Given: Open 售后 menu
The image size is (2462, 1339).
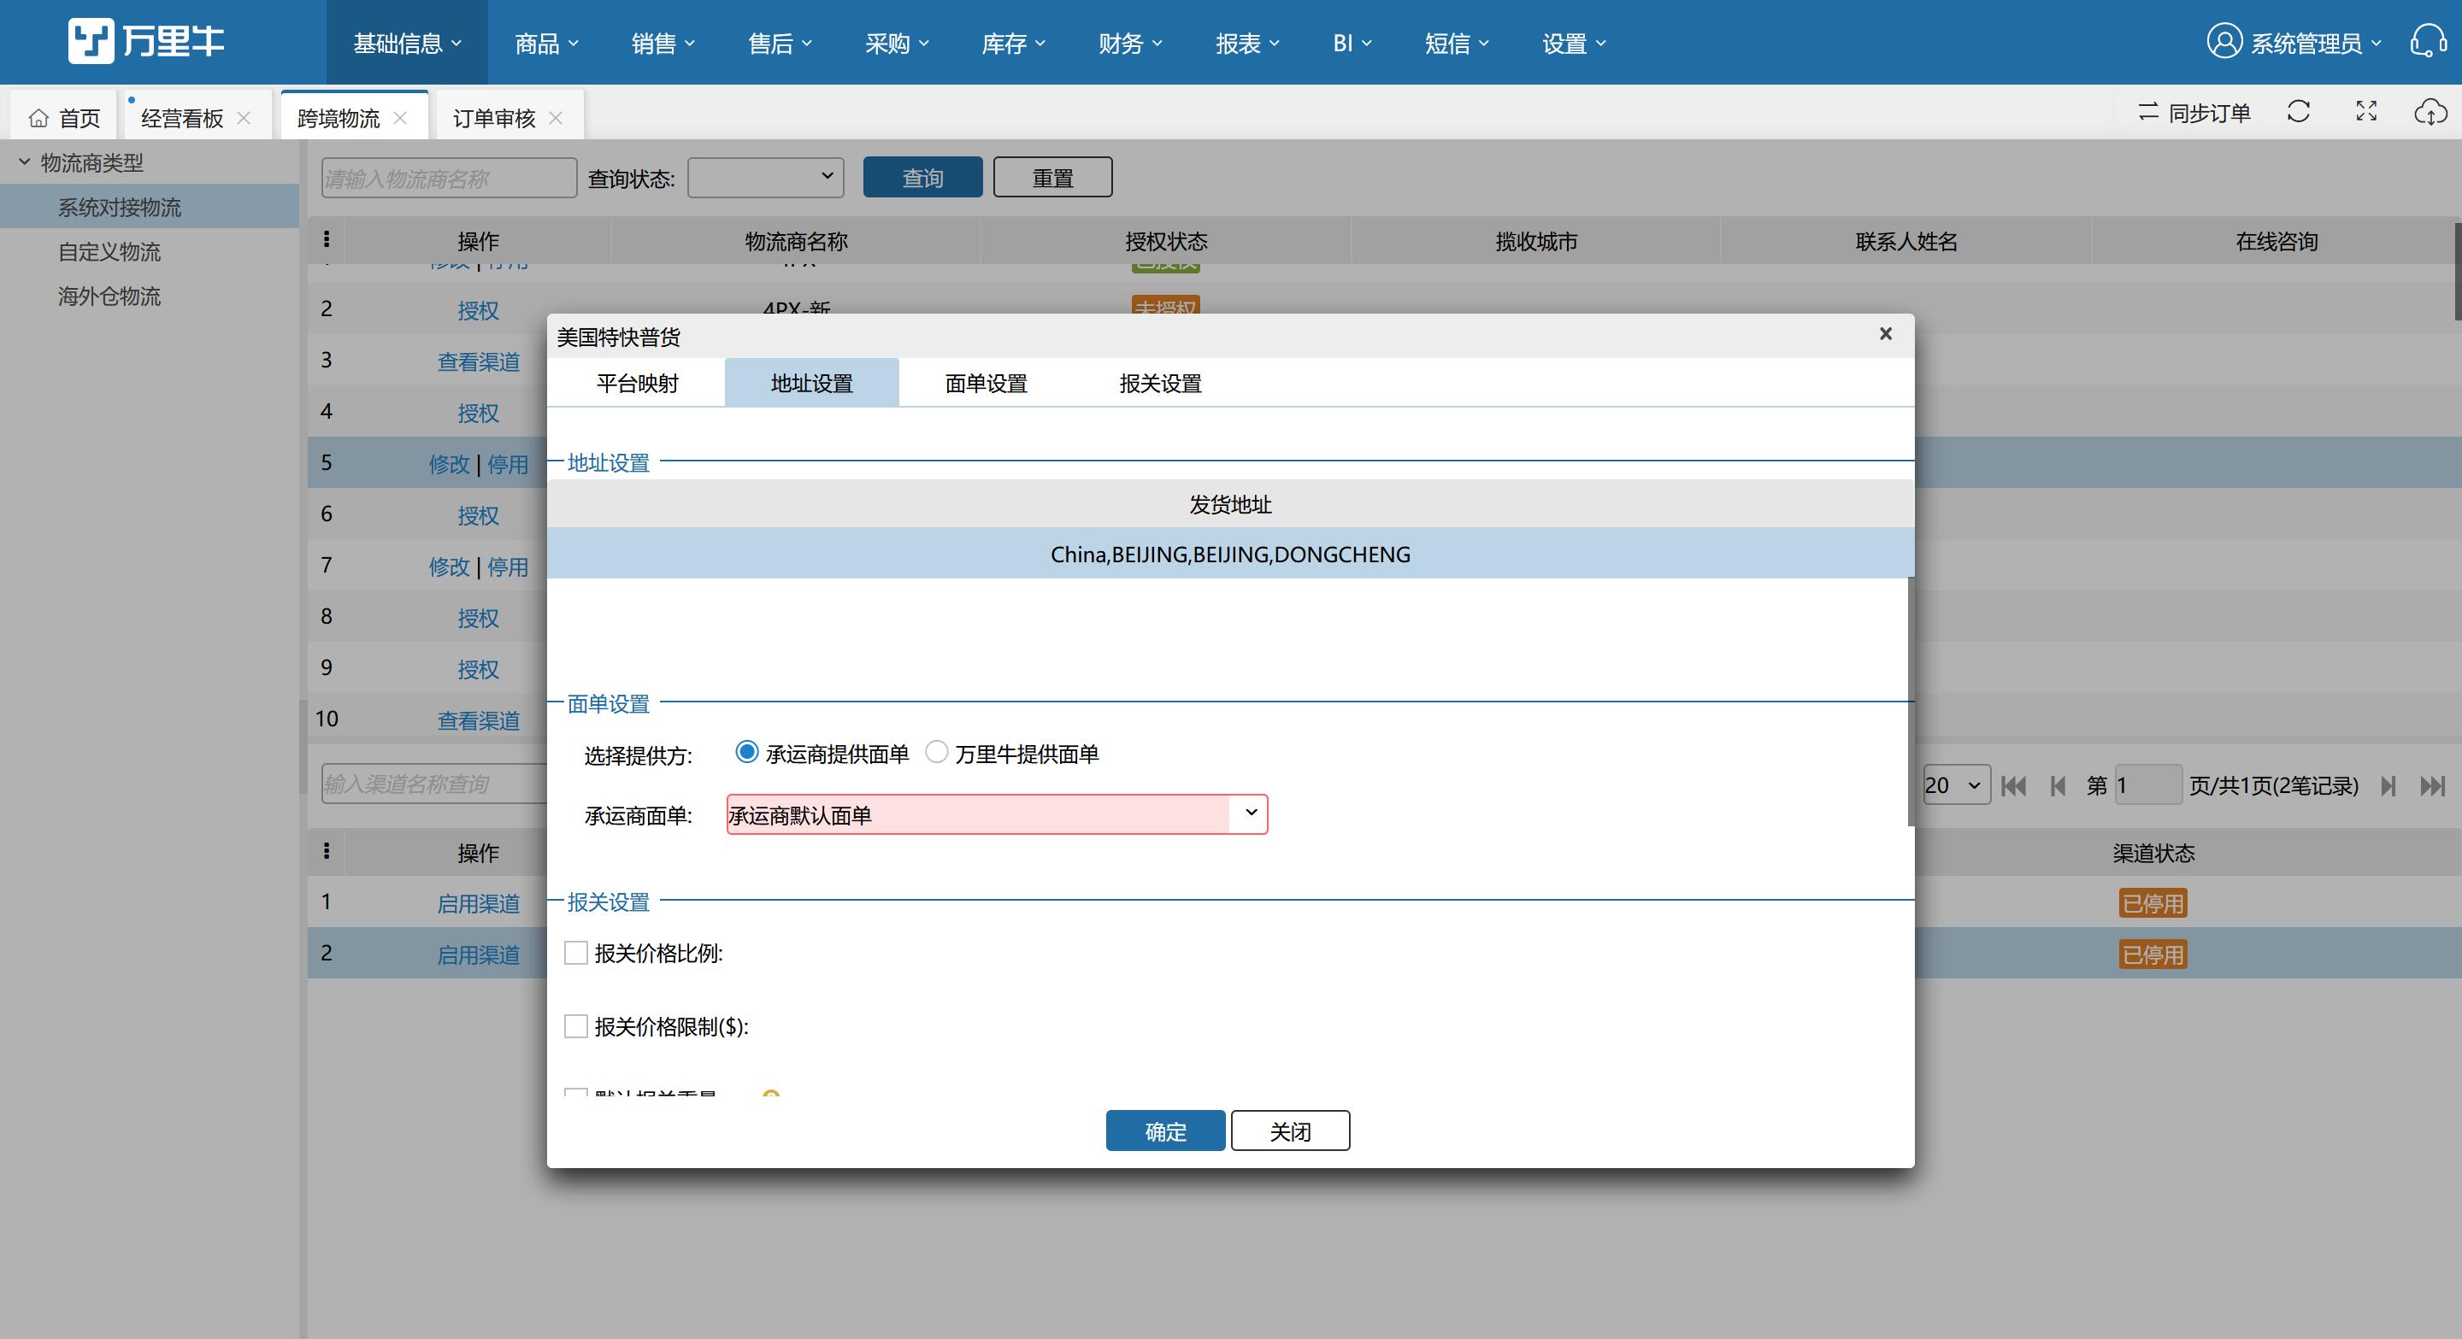Looking at the screenshot, I should click(x=779, y=42).
